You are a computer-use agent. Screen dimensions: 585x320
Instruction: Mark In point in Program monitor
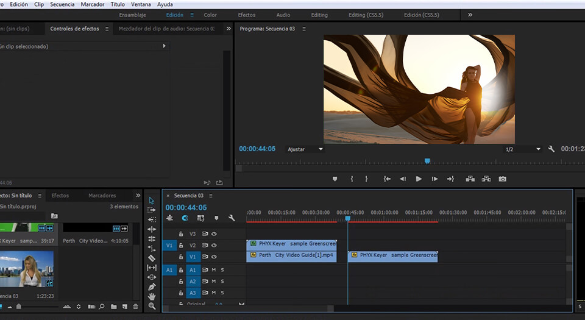[352, 179]
